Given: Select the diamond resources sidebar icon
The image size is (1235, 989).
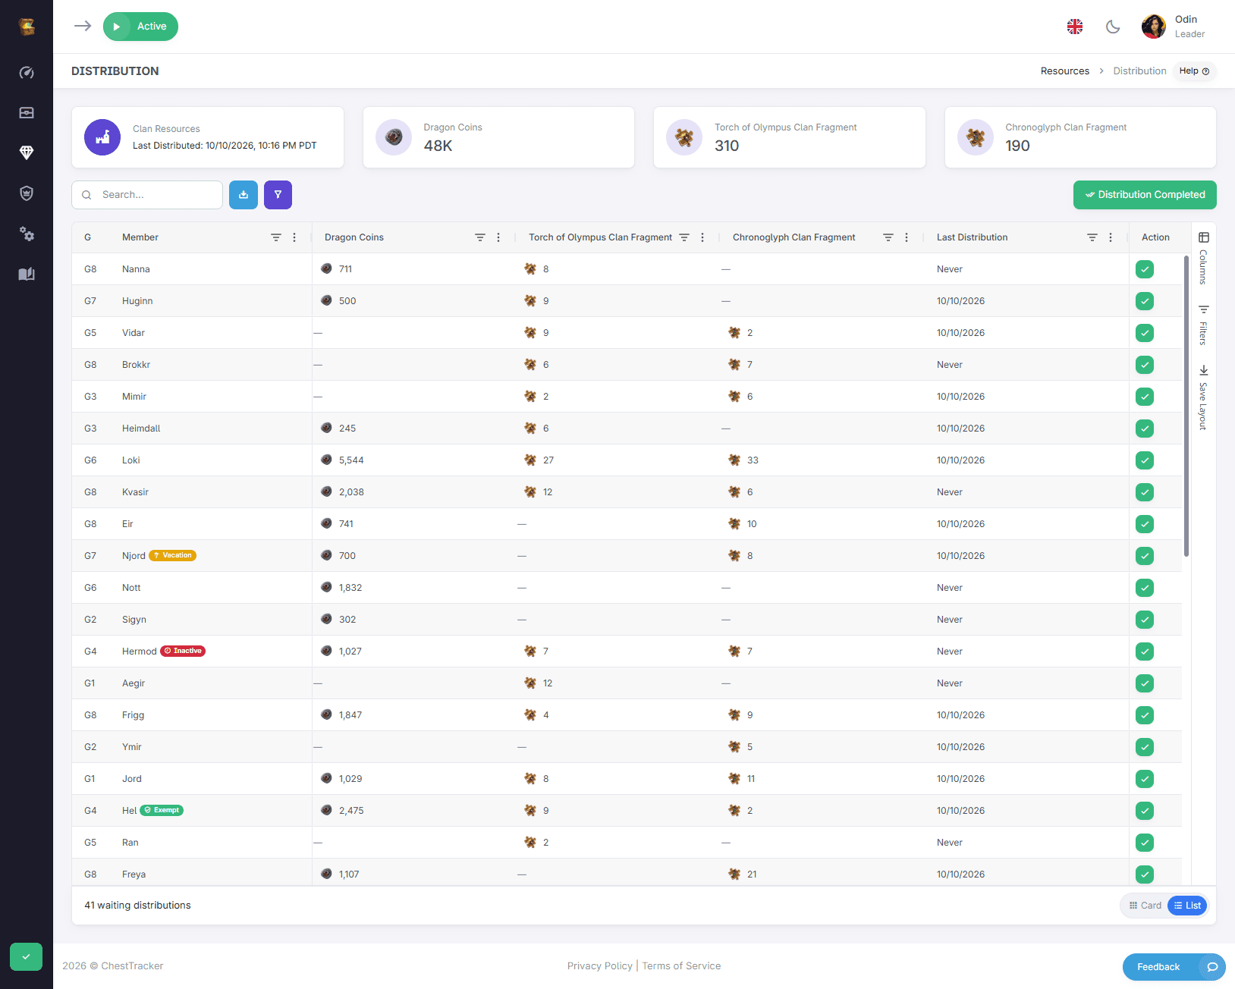Looking at the screenshot, I should pyautogui.click(x=27, y=153).
